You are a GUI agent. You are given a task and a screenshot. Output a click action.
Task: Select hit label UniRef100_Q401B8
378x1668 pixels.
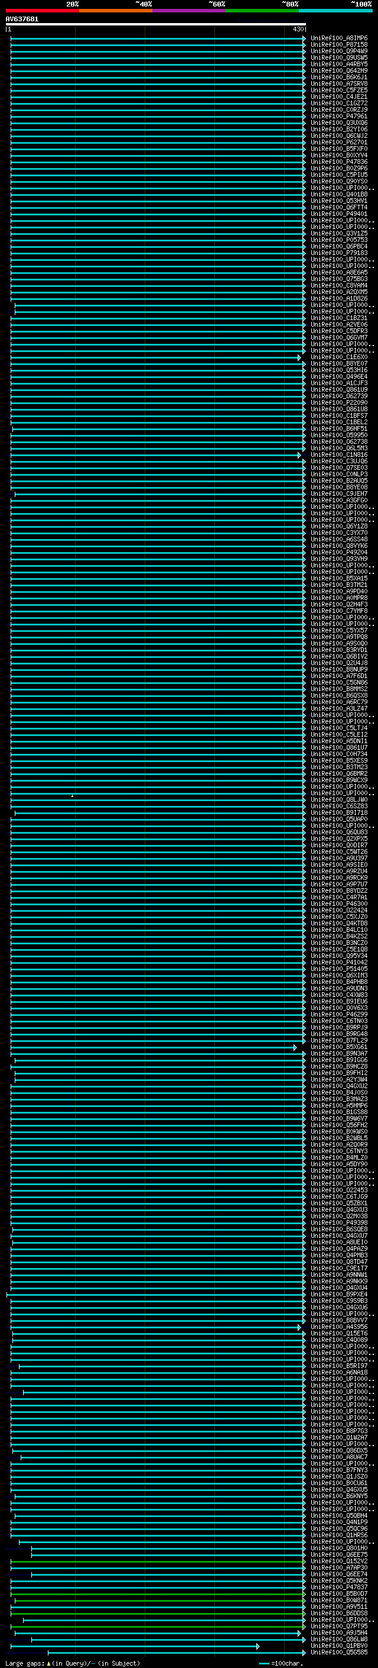339,194
